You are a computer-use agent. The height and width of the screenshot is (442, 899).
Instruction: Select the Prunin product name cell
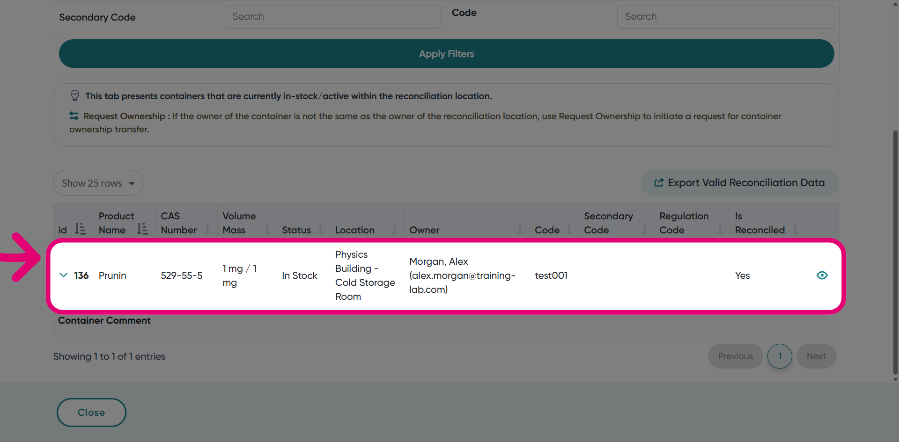pos(112,275)
